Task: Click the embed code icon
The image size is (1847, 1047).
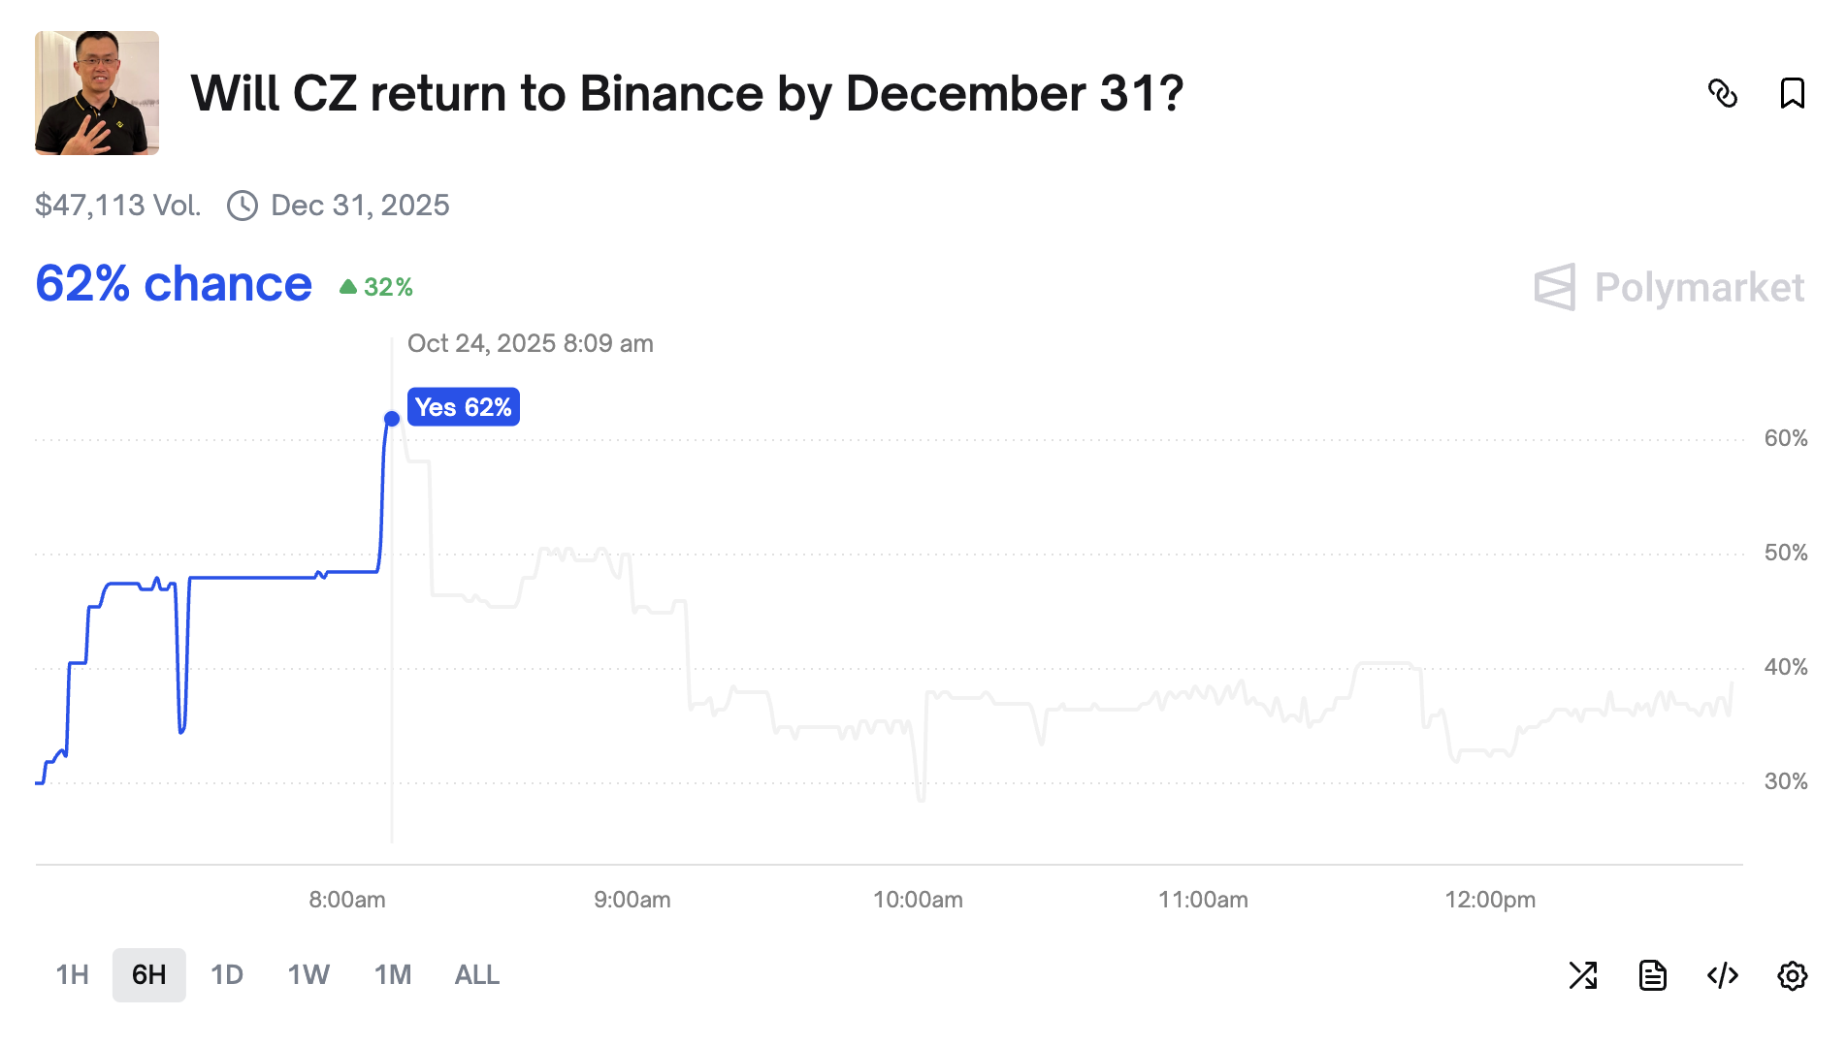Action: pos(1723,975)
